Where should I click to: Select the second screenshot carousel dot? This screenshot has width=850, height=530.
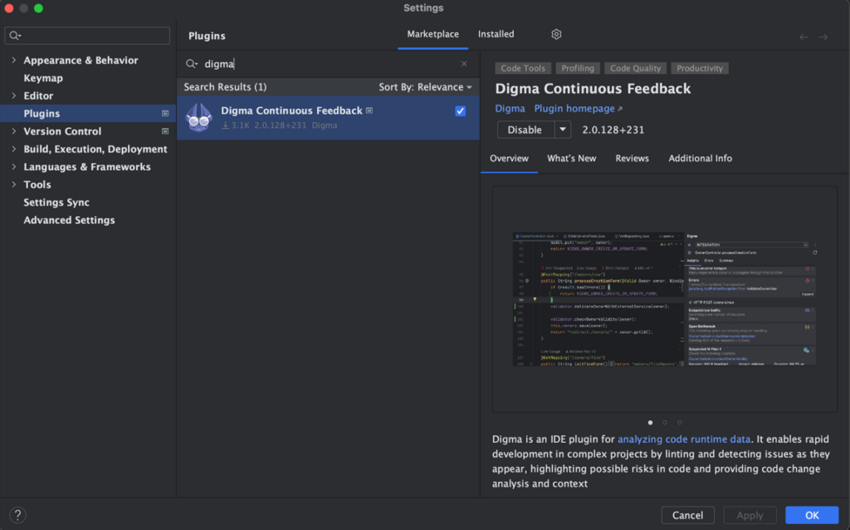pos(665,423)
